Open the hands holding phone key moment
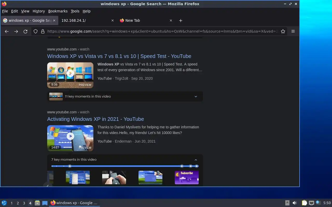This screenshot has width=332, height=207. 114,178
